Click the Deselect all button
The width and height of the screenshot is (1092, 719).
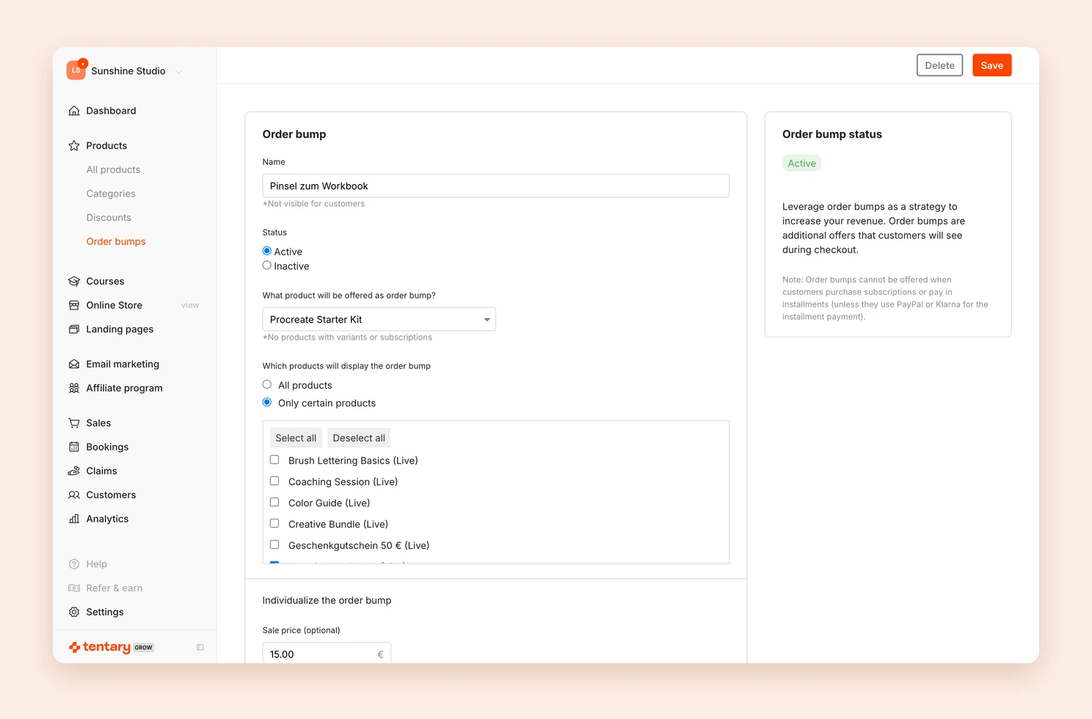click(359, 438)
